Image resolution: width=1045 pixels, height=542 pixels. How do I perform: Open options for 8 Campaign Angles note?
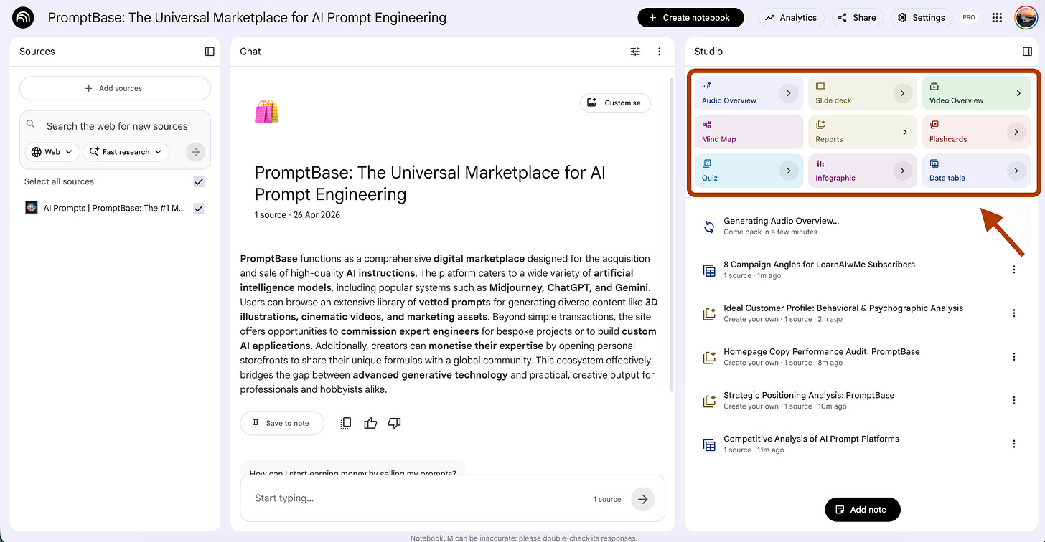click(1014, 270)
